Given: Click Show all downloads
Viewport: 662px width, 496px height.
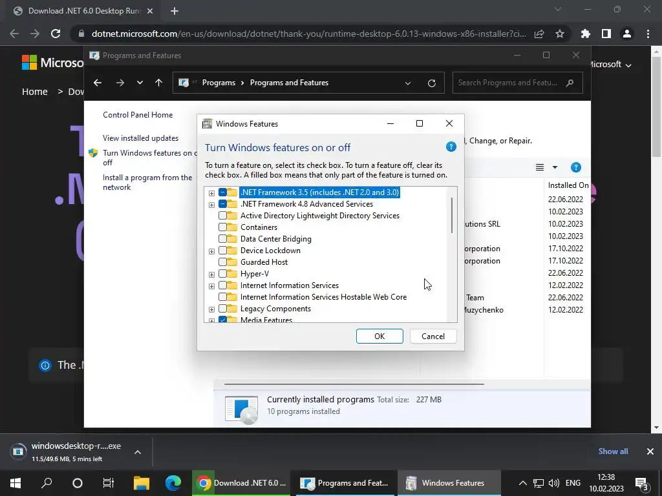Looking at the screenshot, I should click(x=613, y=451).
